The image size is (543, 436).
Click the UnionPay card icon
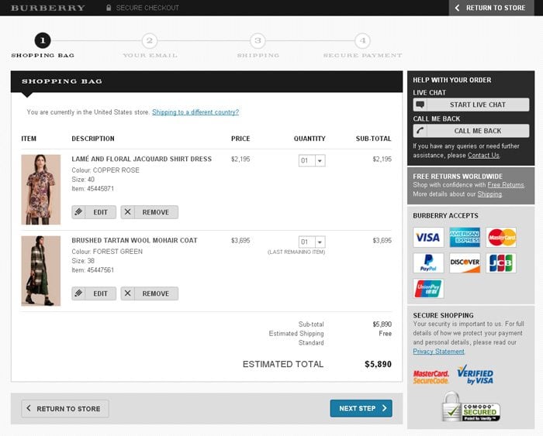(x=428, y=289)
